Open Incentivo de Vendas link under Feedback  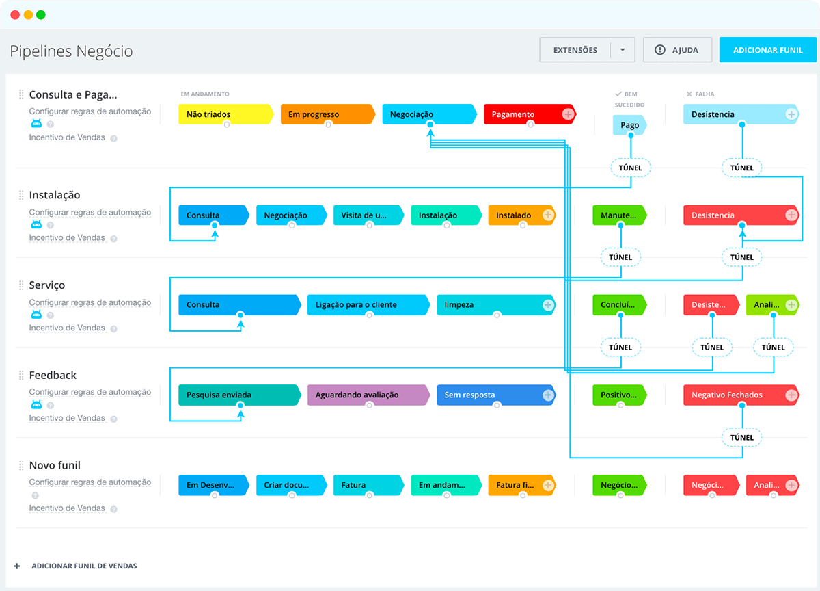67,418
